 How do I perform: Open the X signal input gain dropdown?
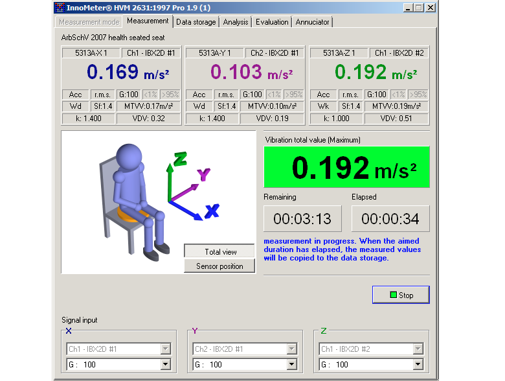click(166, 365)
